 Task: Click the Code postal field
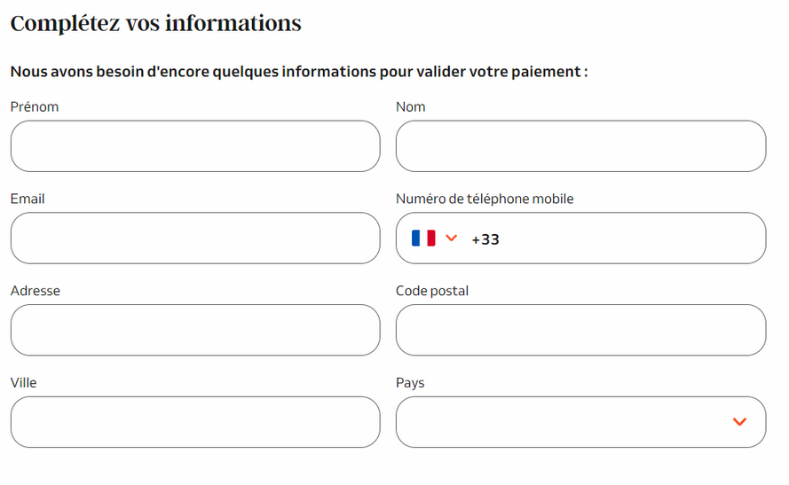coord(580,330)
